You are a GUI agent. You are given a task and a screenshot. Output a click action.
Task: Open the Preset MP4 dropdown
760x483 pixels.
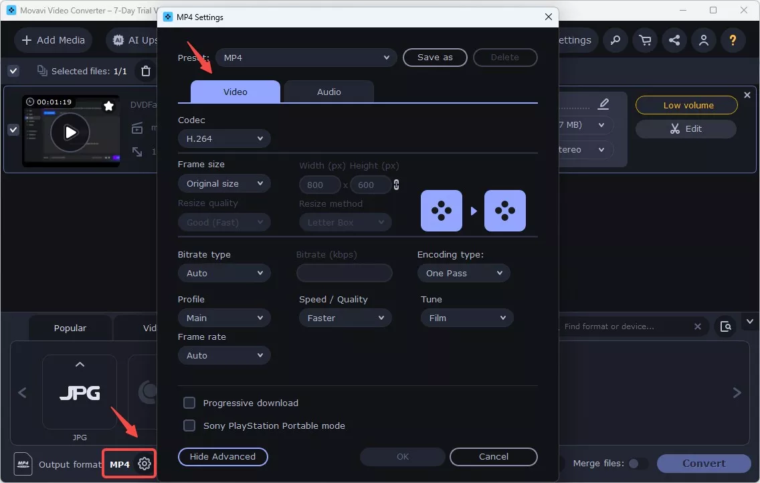(306, 58)
